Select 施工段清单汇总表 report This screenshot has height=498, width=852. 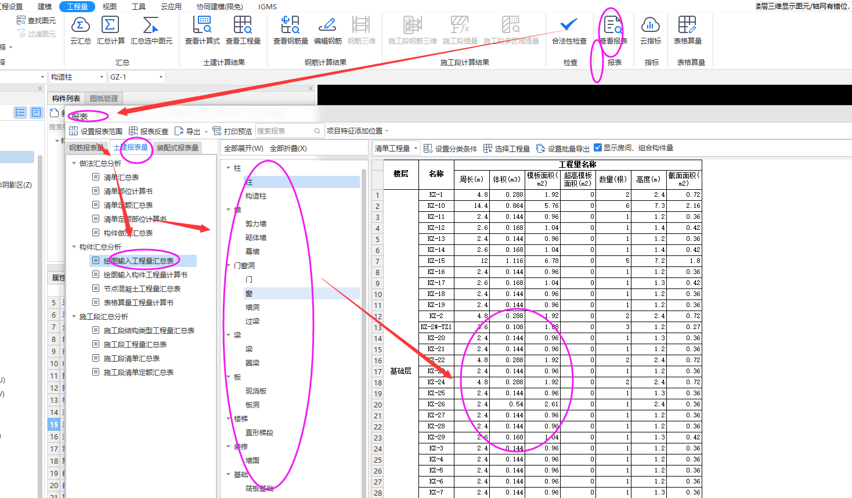132,359
